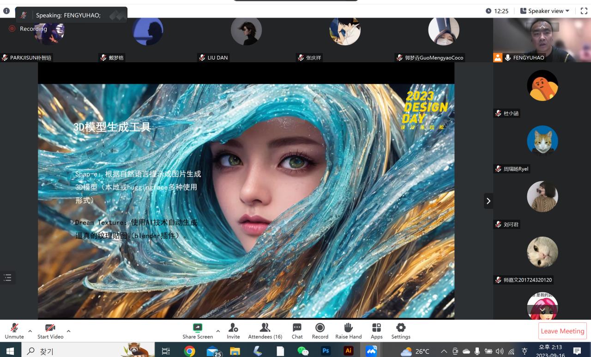Click the OneDrive cloud tray icon
This screenshot has height=357, width=591.
pos(466,351)
